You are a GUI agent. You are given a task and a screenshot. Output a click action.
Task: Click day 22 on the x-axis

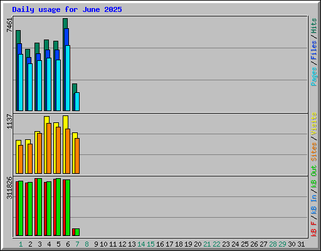tap(216, 244)
